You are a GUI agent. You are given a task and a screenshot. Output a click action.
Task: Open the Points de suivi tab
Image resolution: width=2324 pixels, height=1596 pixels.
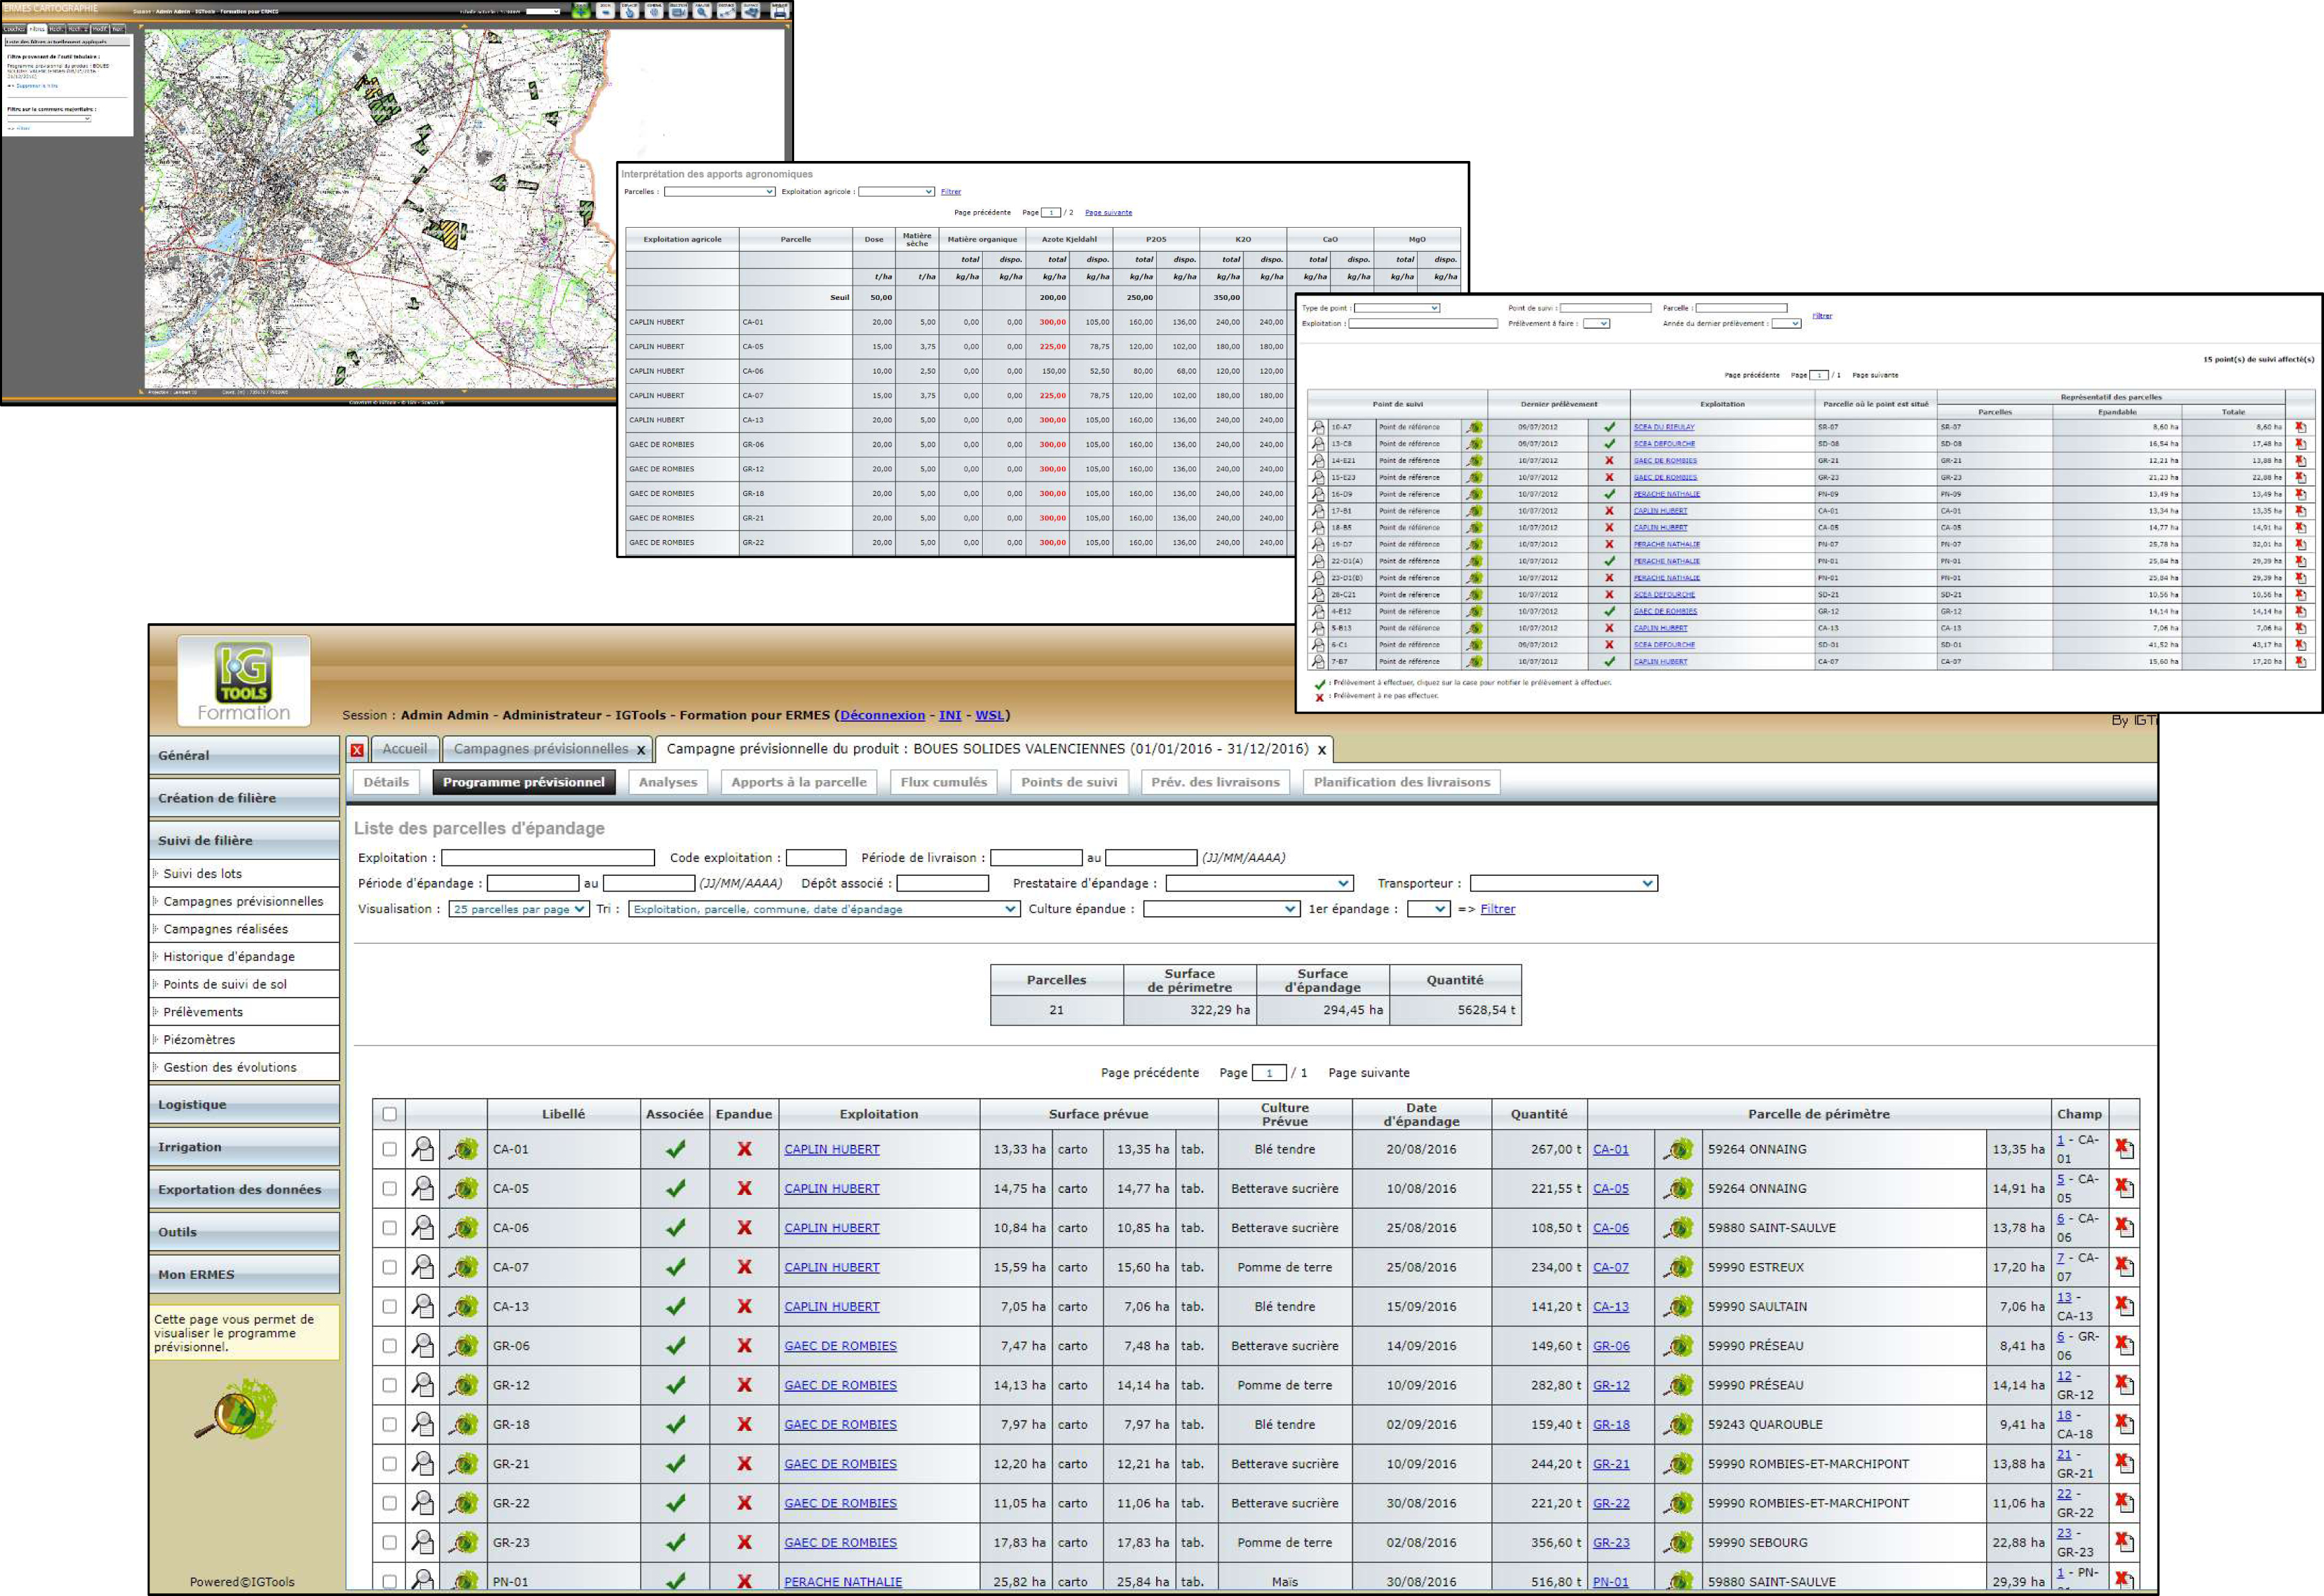(1069, 782)
